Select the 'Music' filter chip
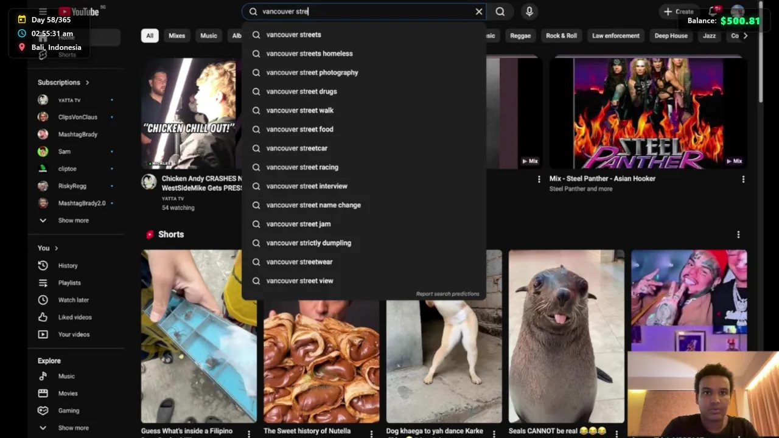This screenshot has height=438, width=779. point(209,35)
